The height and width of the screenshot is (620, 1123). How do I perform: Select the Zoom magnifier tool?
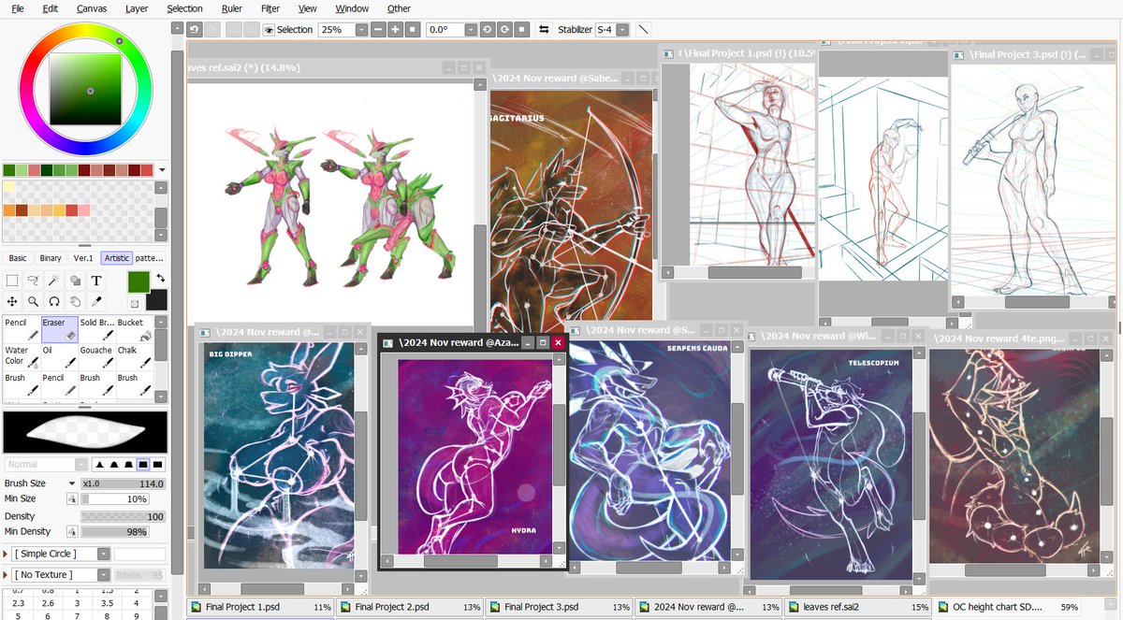pos(34,301)
